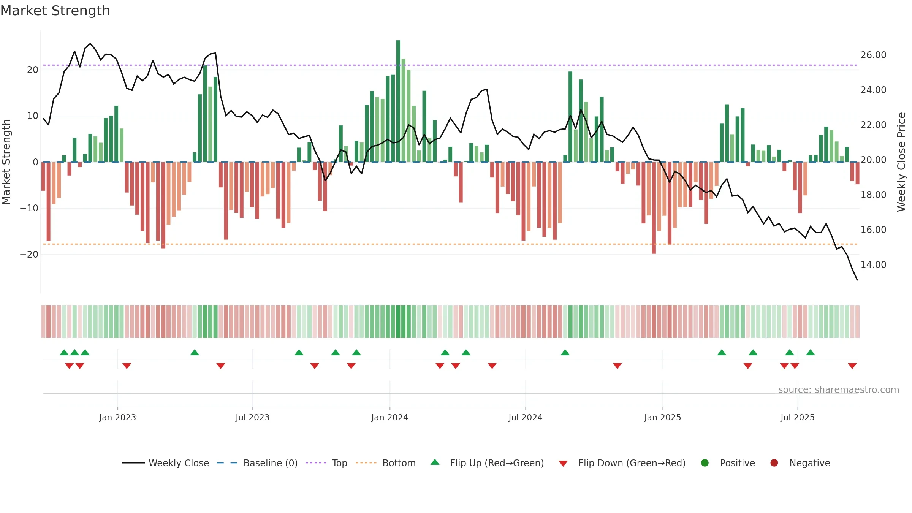Click the red Flip Down legend triangle

563,464
